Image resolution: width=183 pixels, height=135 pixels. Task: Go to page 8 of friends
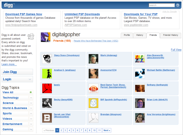[x=86, y=130]
